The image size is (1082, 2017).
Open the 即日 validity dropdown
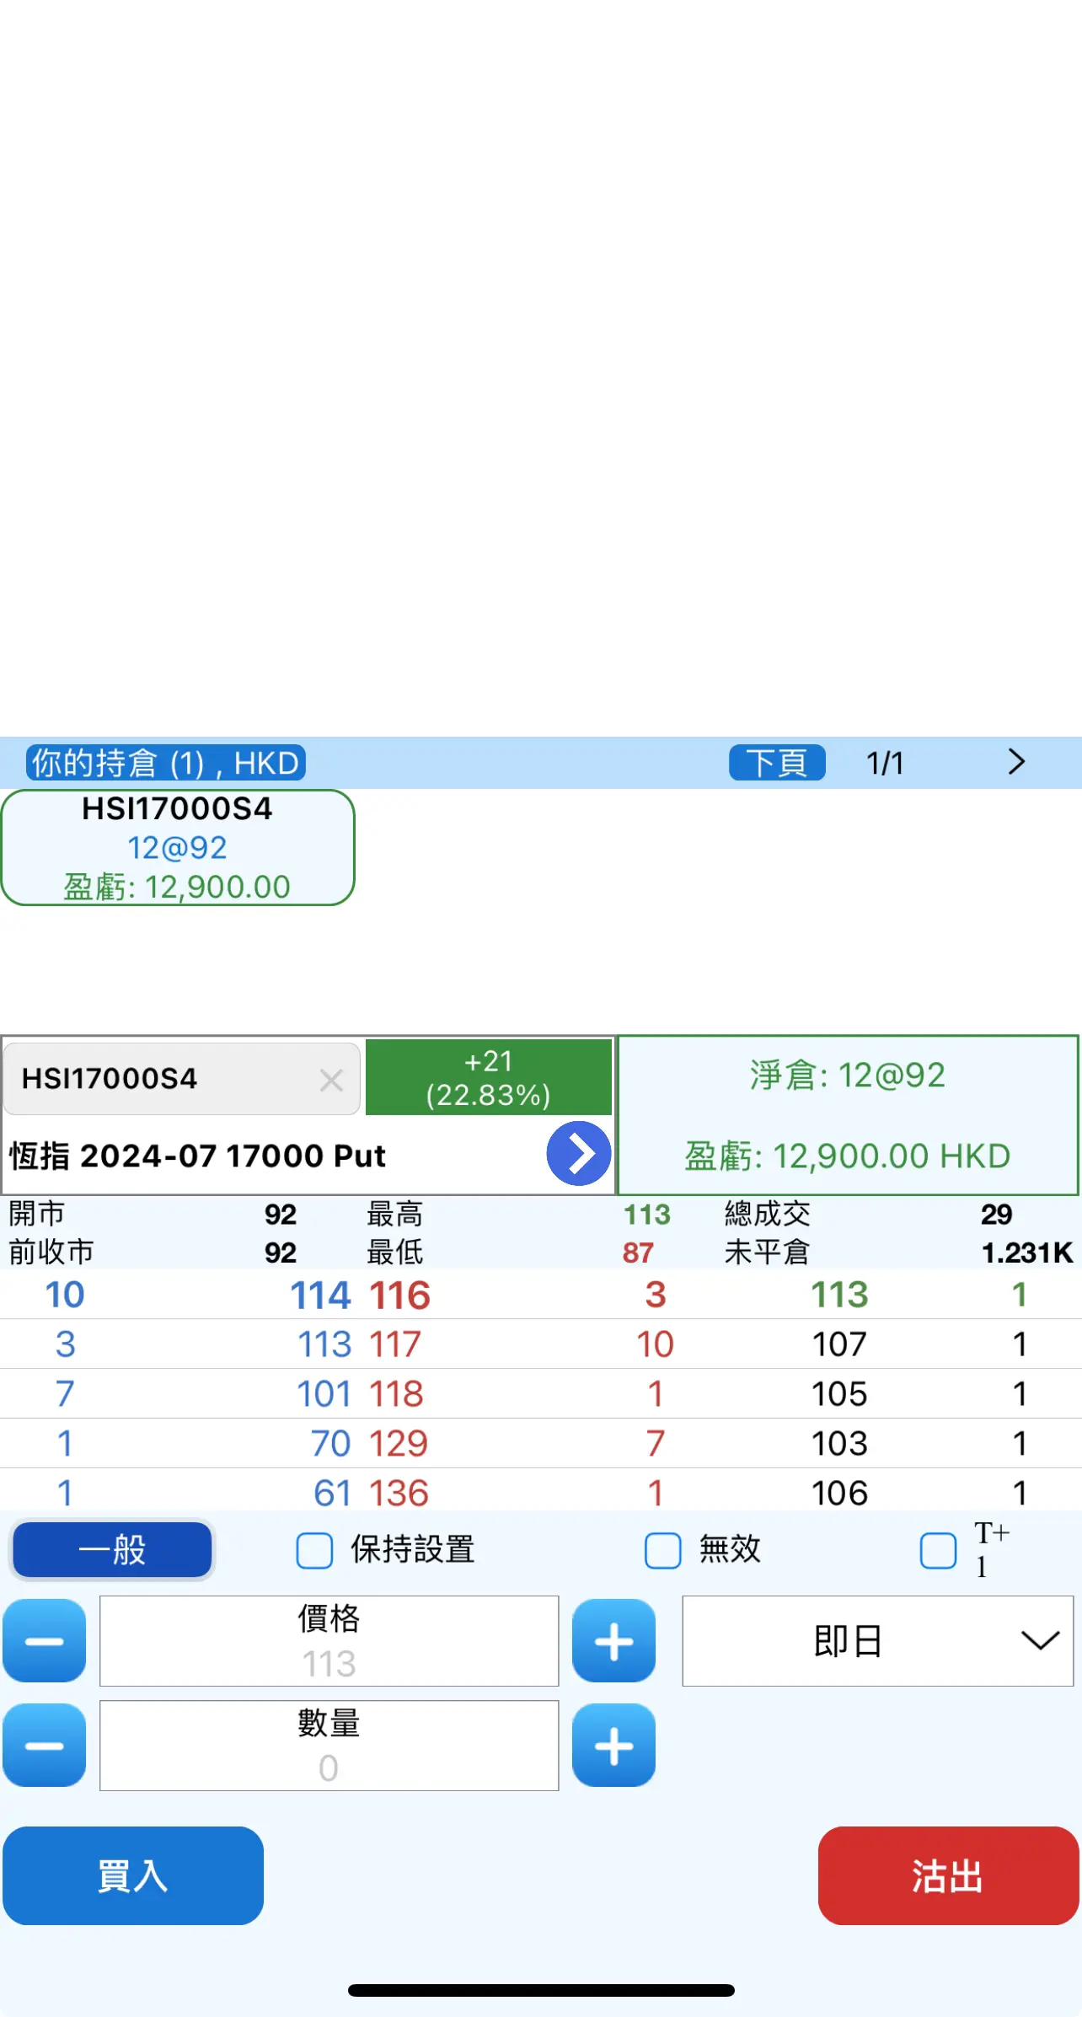click(x=877, y=1640)
